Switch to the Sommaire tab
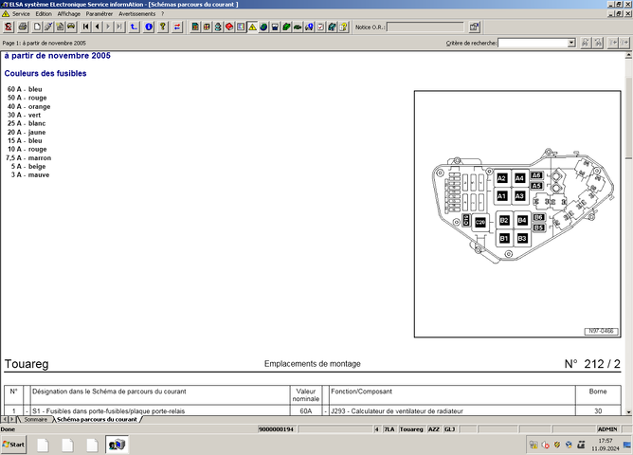 pos(35,420)
